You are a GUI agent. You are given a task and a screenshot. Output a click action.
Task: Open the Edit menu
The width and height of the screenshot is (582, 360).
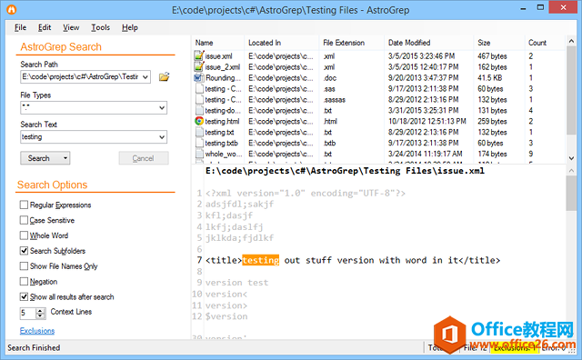(x=45, y=27)
